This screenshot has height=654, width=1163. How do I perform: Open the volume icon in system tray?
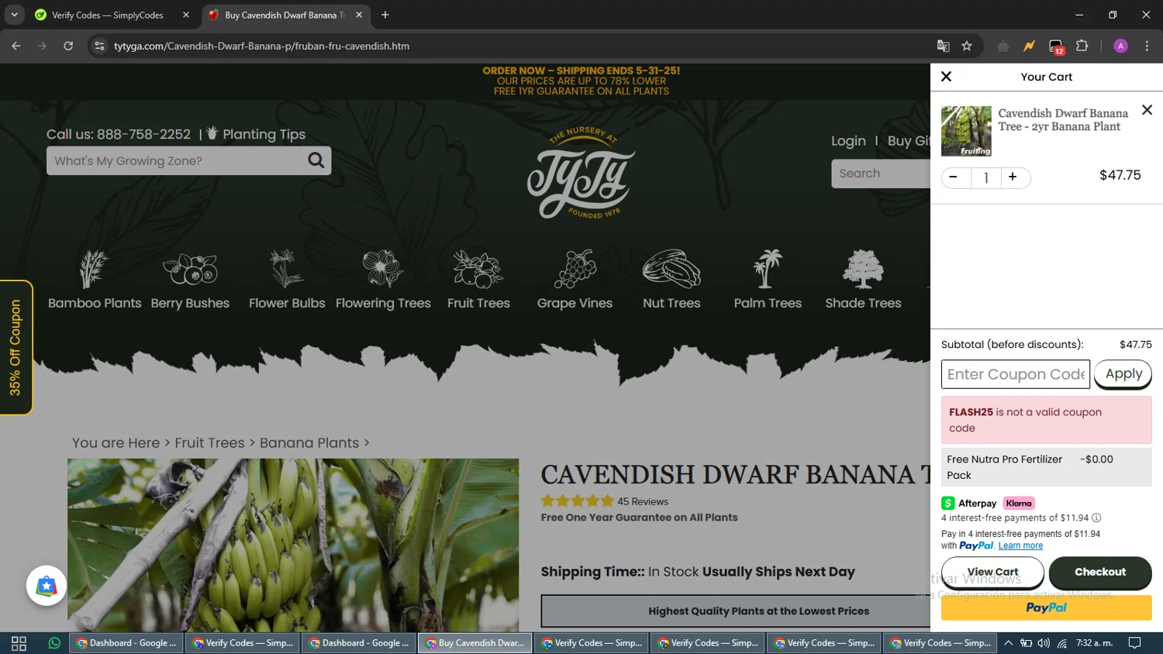tap(1044, 643)
